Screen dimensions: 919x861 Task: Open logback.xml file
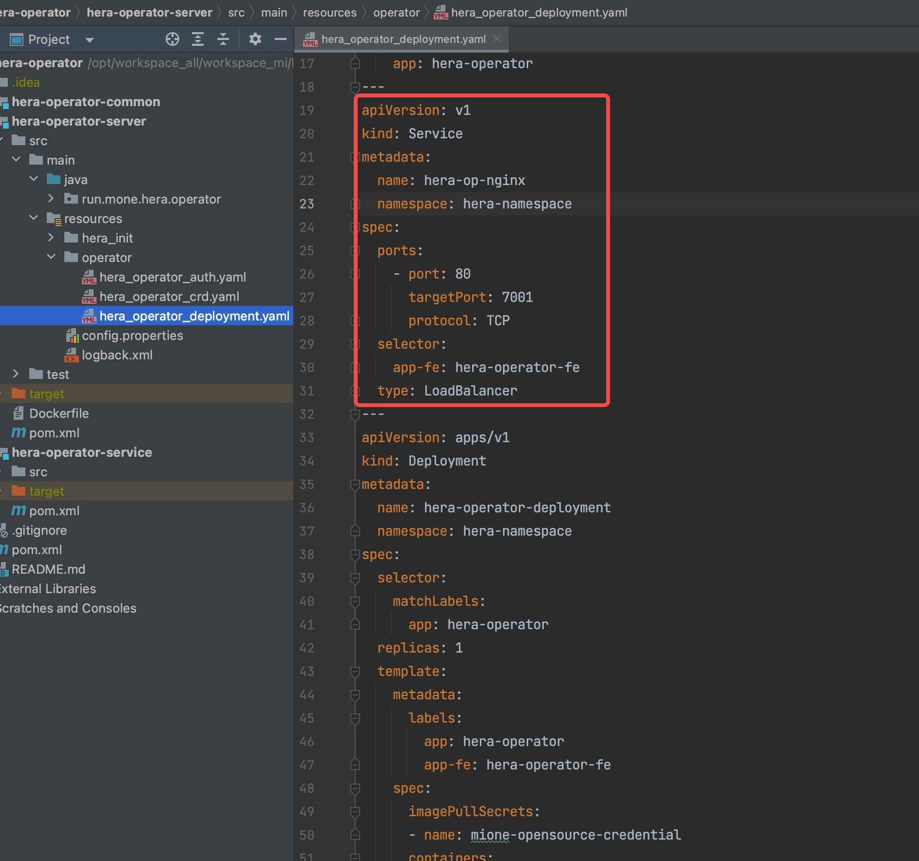[117, 355]
